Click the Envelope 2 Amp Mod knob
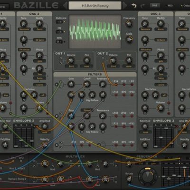The height and width of the screenshot is (190, 190). point(45,126)
